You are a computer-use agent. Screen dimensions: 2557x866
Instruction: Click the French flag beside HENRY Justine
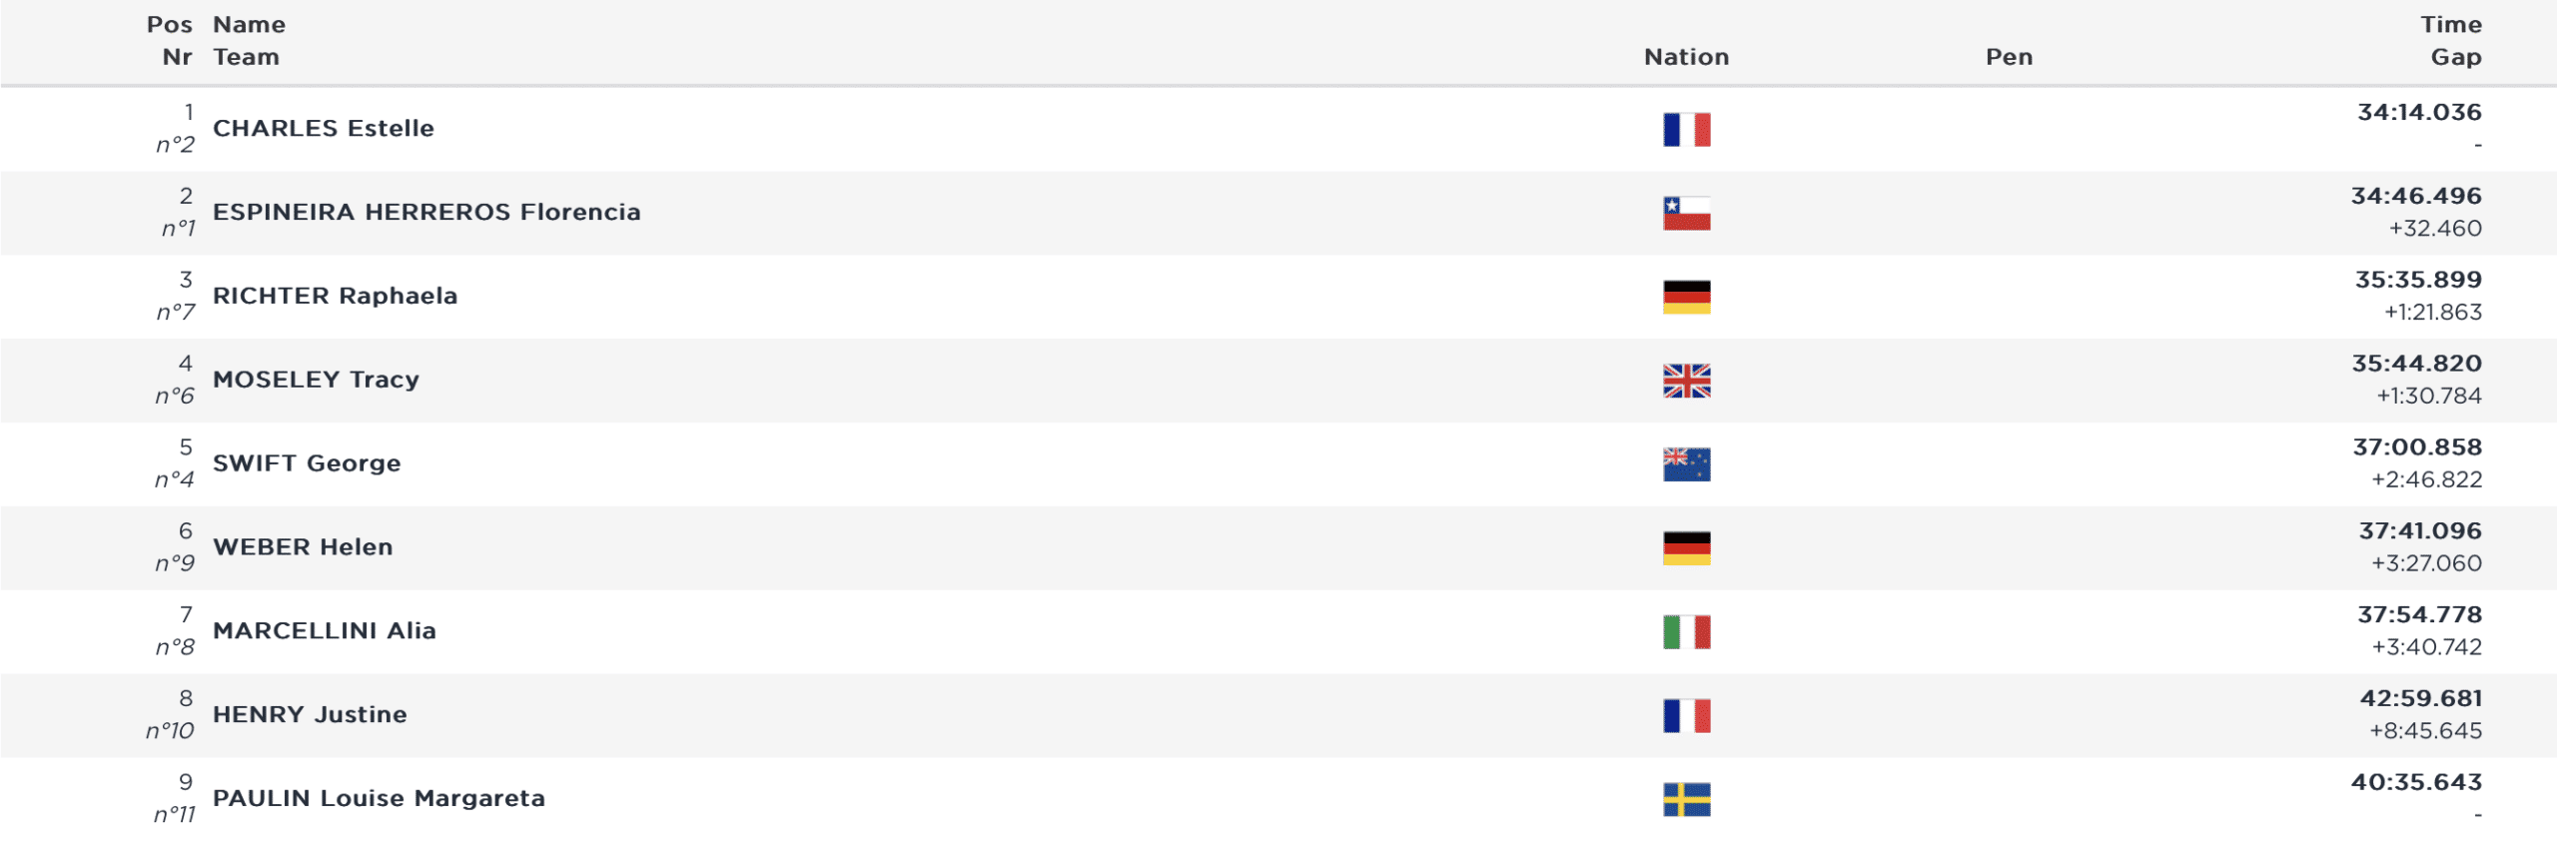[x=1686, y=716]
